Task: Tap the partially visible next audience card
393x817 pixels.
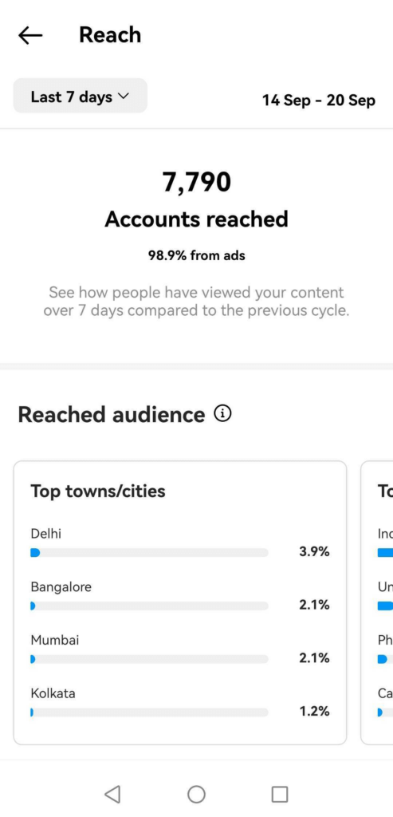Action: 377,602
